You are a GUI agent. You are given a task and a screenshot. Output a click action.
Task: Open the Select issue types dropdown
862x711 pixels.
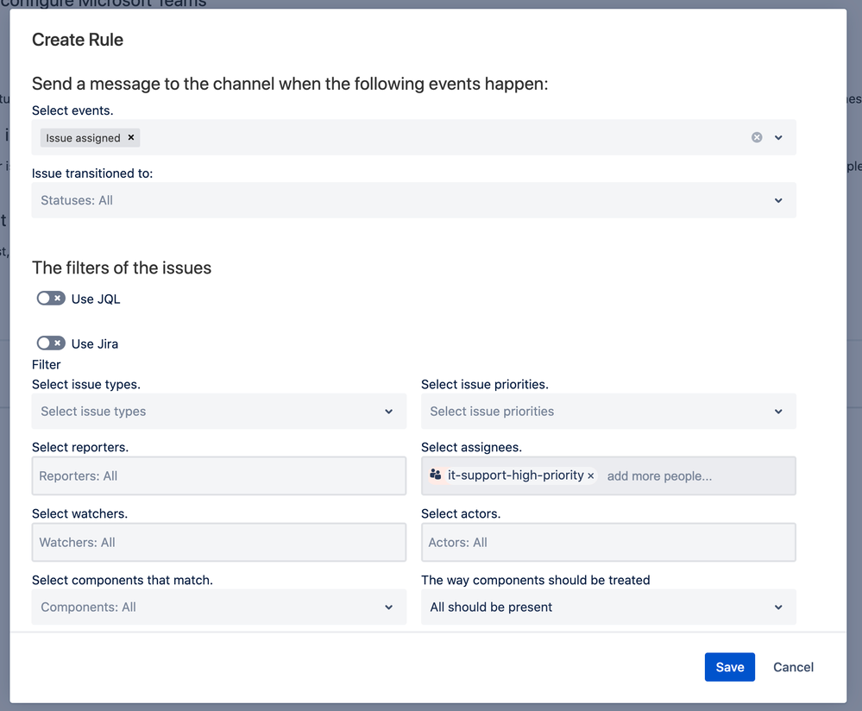pyautogui.click(x=218, y=412)
